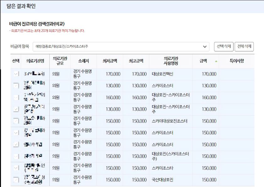Image resolution: width=264 pixels, height=187 pixels.
Task: Click 160,000 in the 금액 column
Action: tap(209, 97)
